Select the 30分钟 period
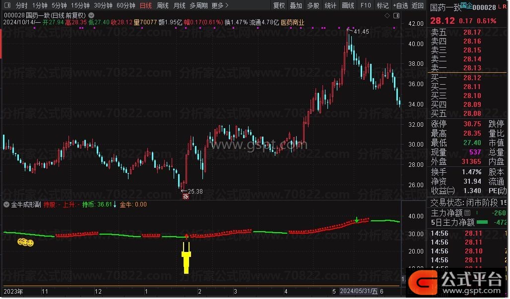 103,5
